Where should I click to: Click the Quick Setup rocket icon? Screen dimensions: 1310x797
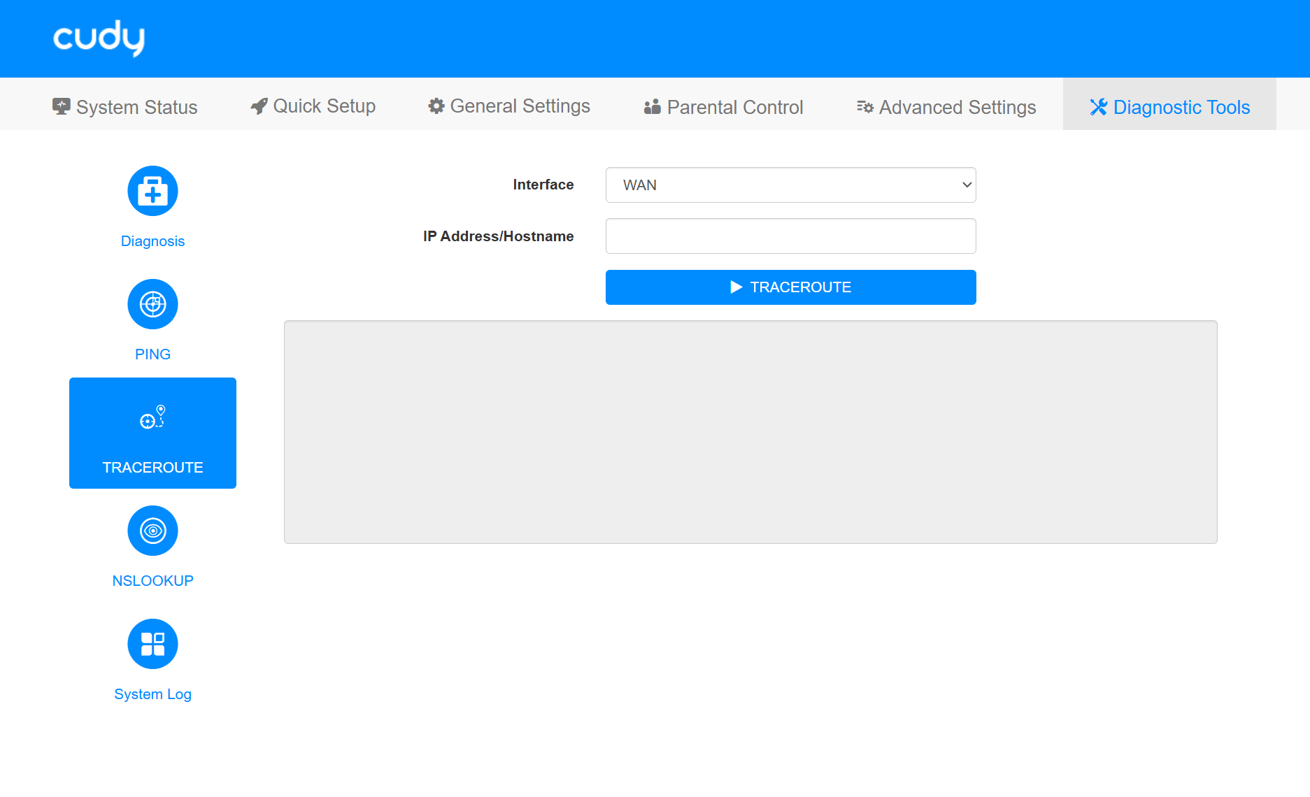259,106
